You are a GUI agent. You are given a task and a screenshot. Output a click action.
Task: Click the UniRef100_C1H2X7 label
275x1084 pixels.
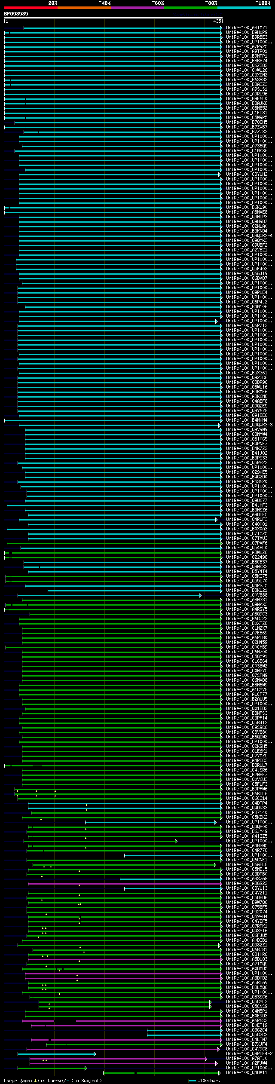pos(247,628)
